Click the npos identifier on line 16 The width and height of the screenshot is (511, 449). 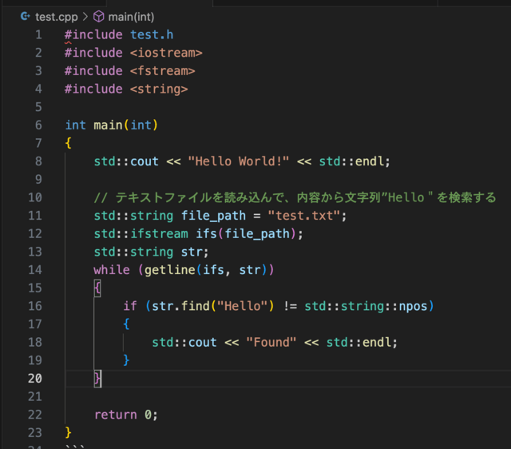417,306
